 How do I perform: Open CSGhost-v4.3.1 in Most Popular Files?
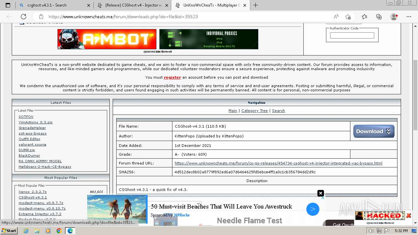[x=33, y=197]
